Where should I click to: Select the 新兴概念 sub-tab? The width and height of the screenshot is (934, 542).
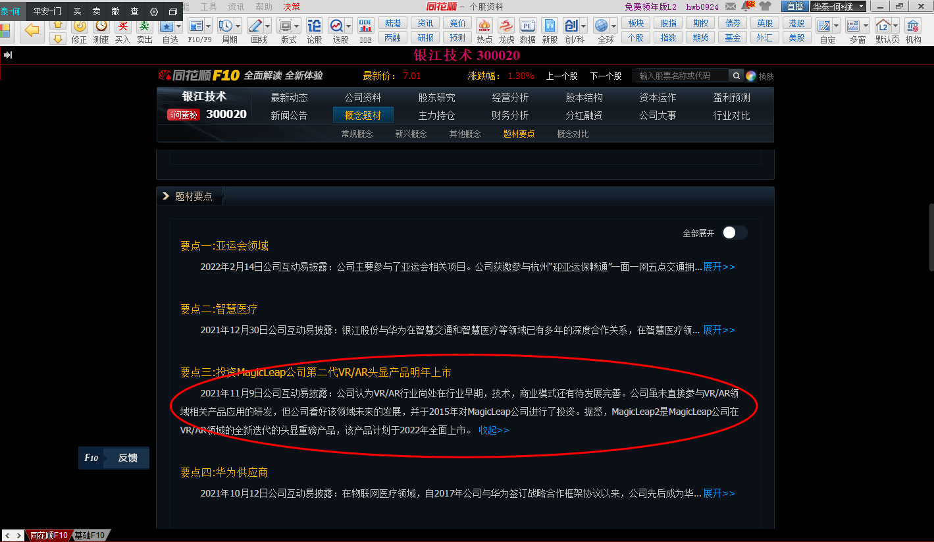411,134
